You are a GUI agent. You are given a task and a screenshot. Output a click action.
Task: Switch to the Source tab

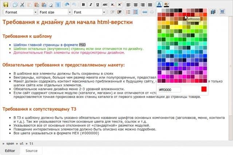point(32,151)
